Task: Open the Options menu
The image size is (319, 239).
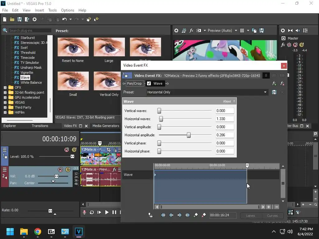Action: [x=68, y=10]
